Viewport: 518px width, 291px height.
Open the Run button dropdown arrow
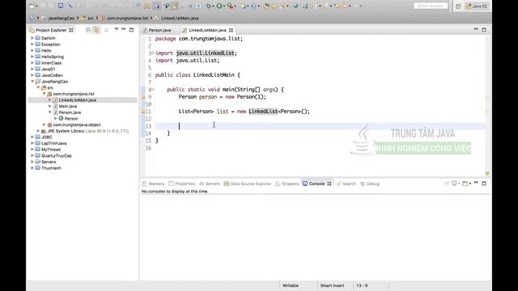(x=224, y=6)
